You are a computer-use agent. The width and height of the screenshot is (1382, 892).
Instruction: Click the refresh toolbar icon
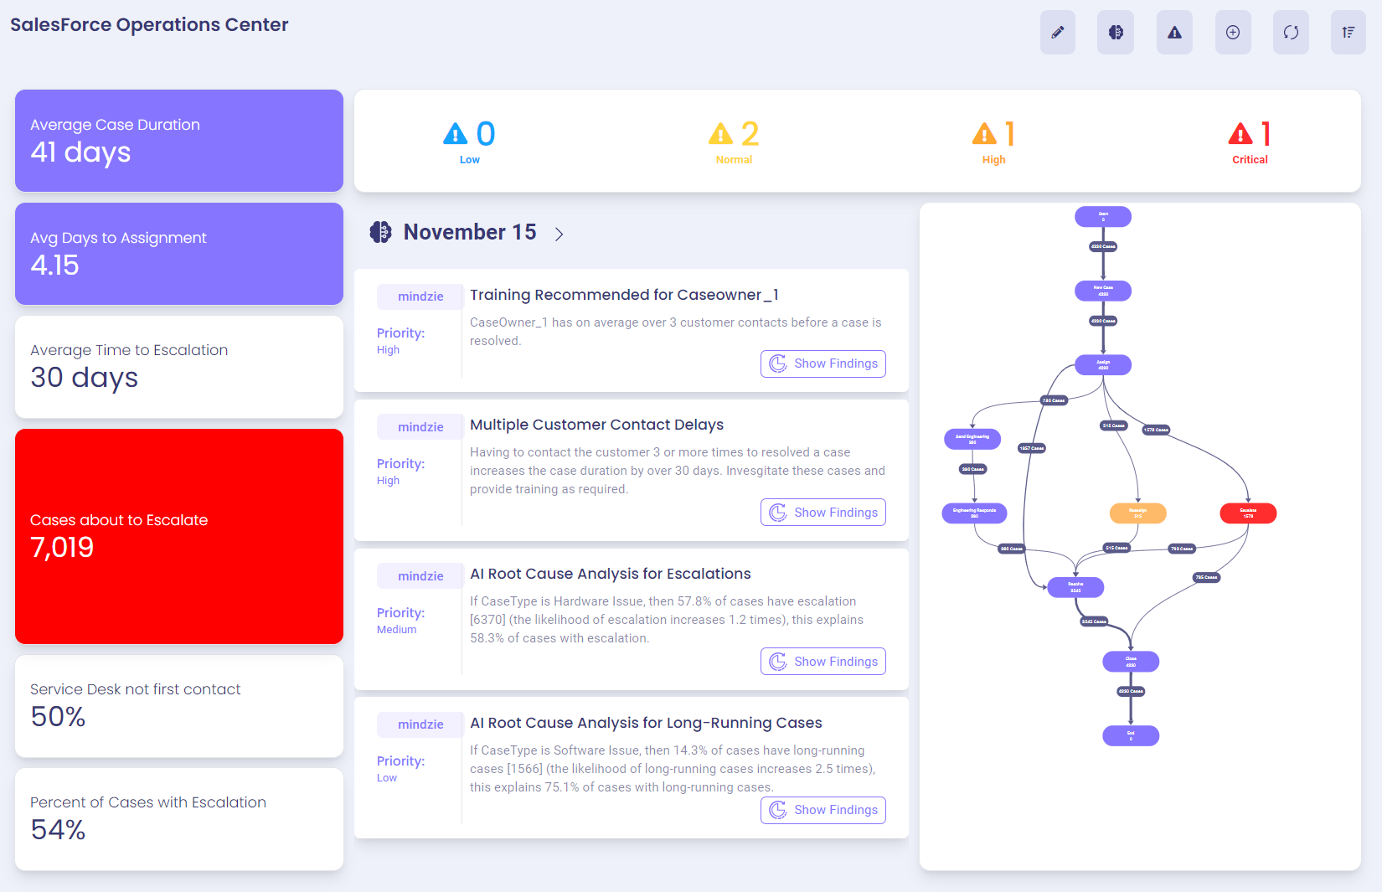[1291, 33]
